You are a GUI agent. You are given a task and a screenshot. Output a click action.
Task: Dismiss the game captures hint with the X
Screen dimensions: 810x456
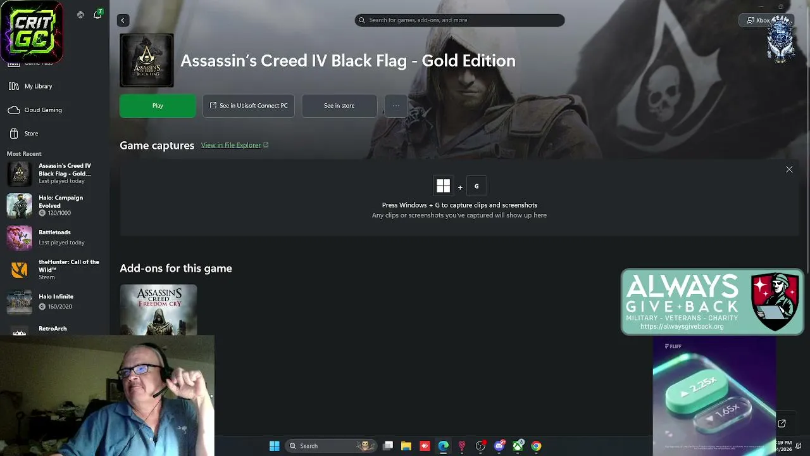pyautogui.click(x=789, y=170)
